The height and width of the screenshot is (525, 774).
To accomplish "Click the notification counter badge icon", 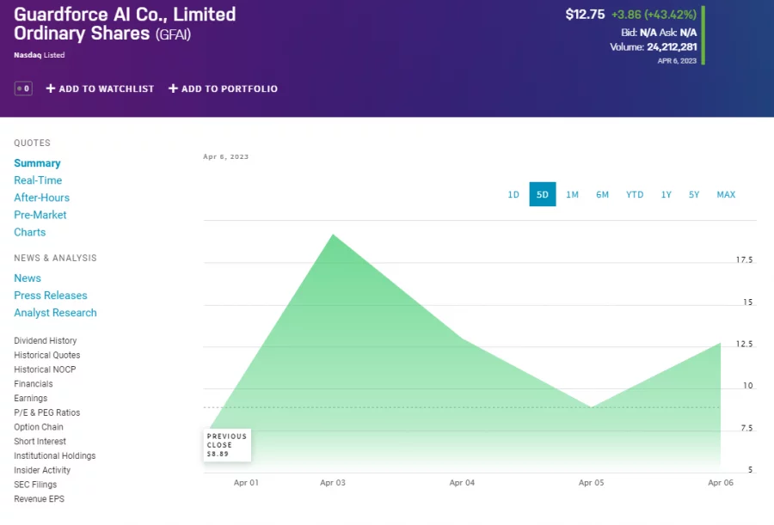I will click(x=23, y=89).
